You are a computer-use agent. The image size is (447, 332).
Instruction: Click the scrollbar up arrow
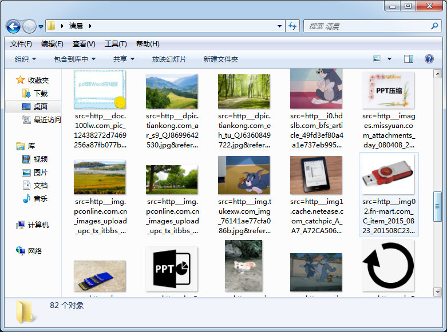(x=437, y=74)
